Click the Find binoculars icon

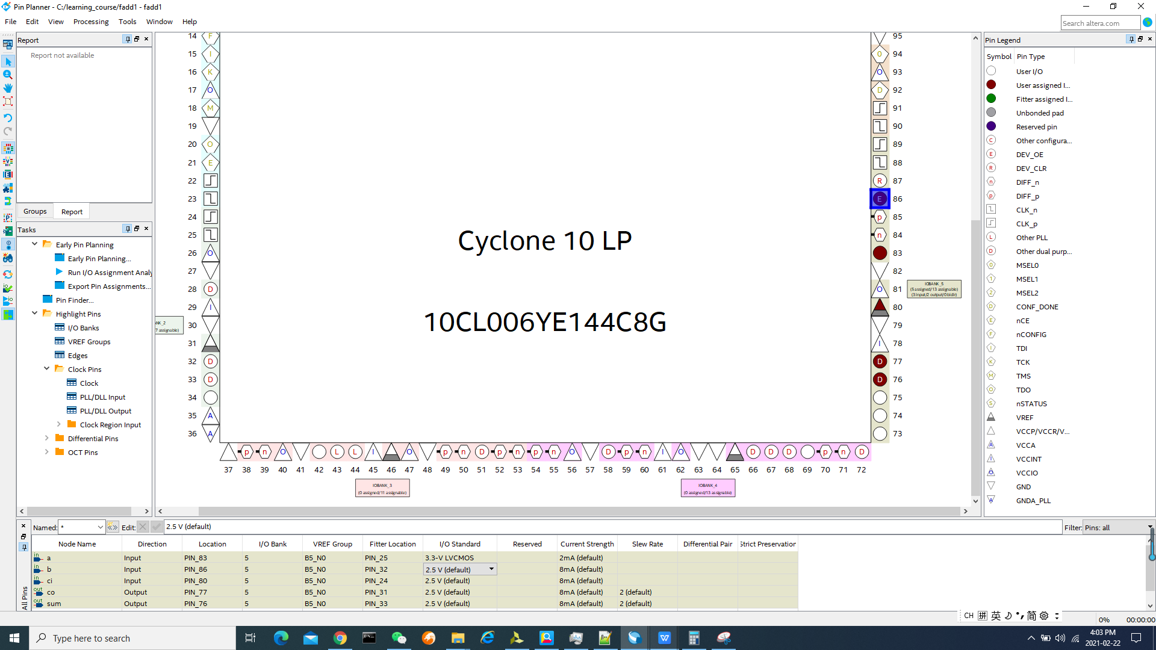[x=8, y=258]
